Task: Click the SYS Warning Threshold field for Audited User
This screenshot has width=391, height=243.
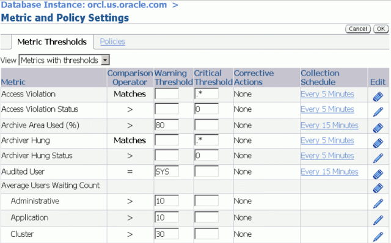Action: coord(167,171)
